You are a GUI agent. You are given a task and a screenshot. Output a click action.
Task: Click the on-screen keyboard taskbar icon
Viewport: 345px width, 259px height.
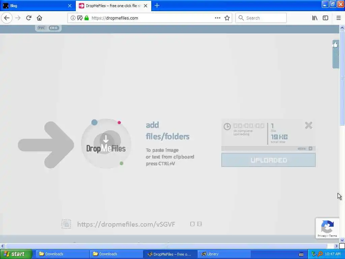tap(301, 254)
